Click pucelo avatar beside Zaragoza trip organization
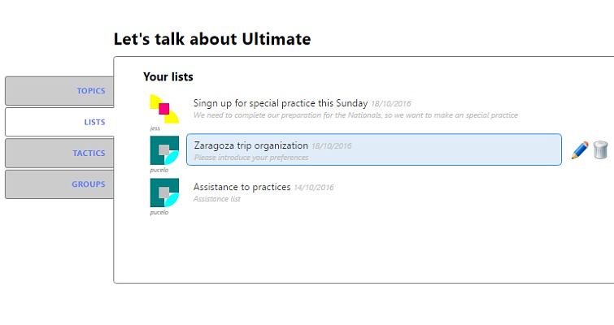Image resolution: width=614 pixels, height=325 pixels. coord(164,150)
